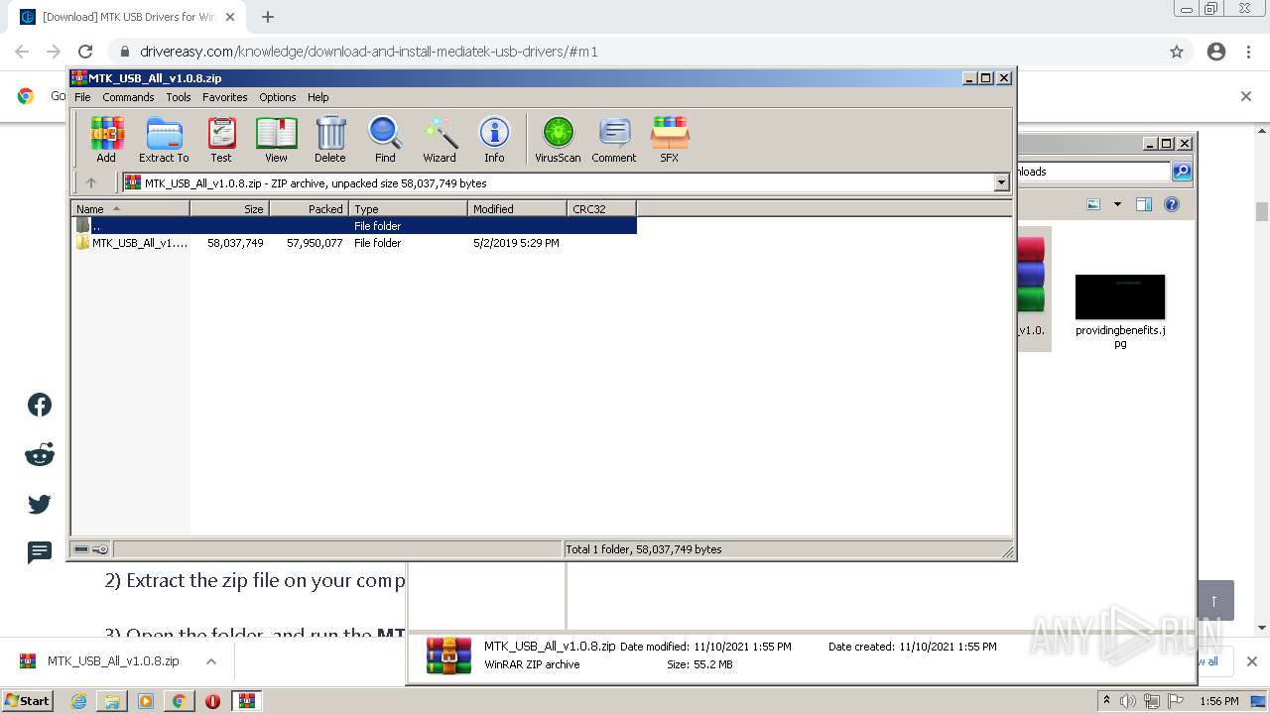The image size is (1270, 714).
Task: Sort by Type column header
Action: click(408, 209)
